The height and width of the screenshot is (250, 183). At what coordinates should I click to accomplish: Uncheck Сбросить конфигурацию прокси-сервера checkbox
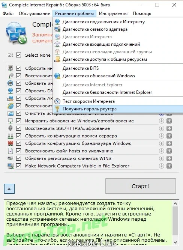19,136
